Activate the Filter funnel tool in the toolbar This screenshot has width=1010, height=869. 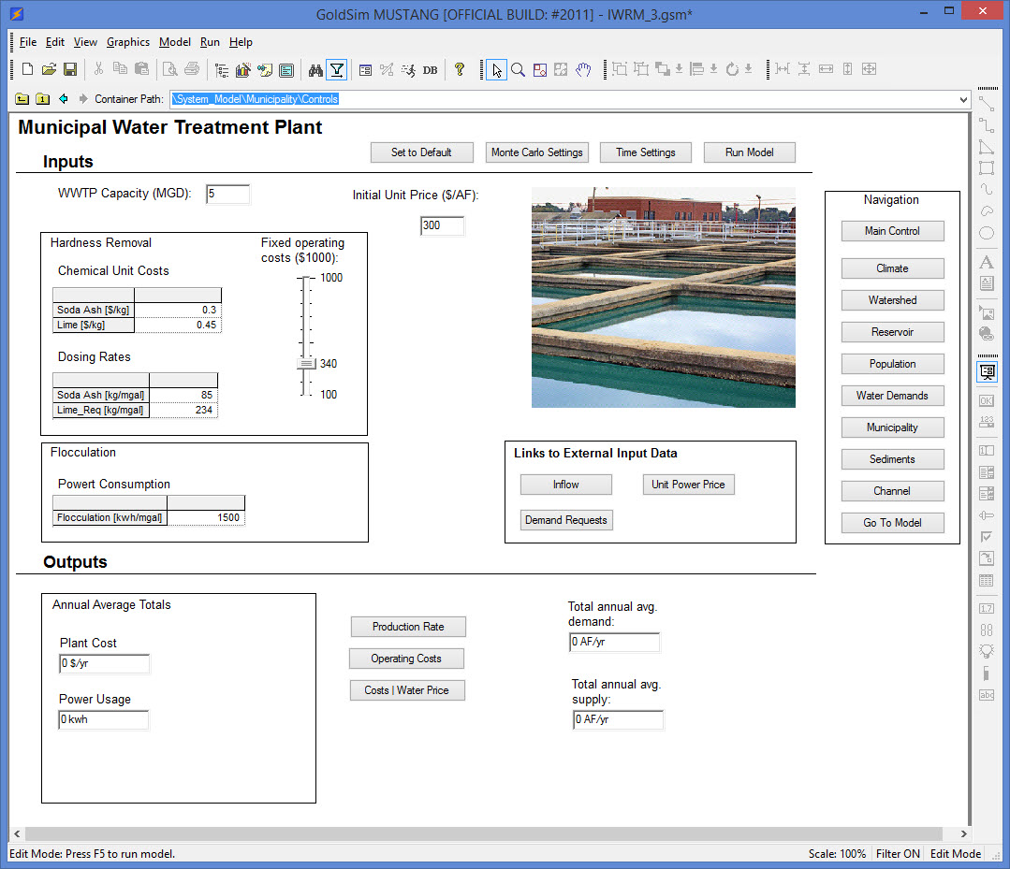coord(337,70)
